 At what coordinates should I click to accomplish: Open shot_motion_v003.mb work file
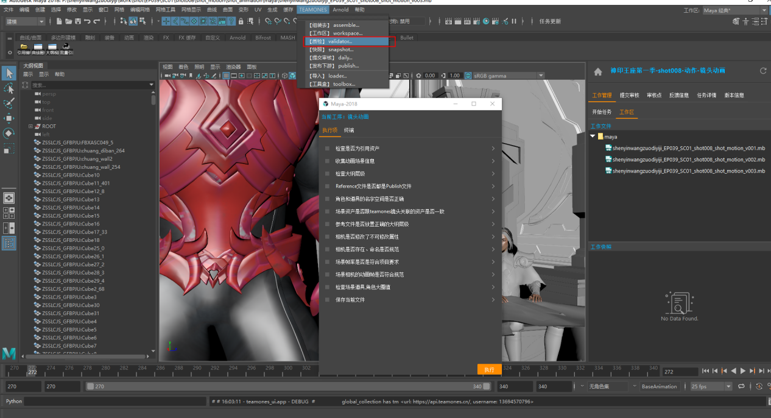[688, 171]
